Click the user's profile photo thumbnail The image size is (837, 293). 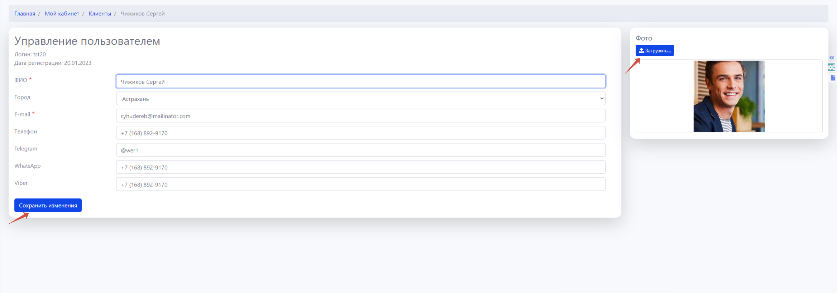point(729,96)
